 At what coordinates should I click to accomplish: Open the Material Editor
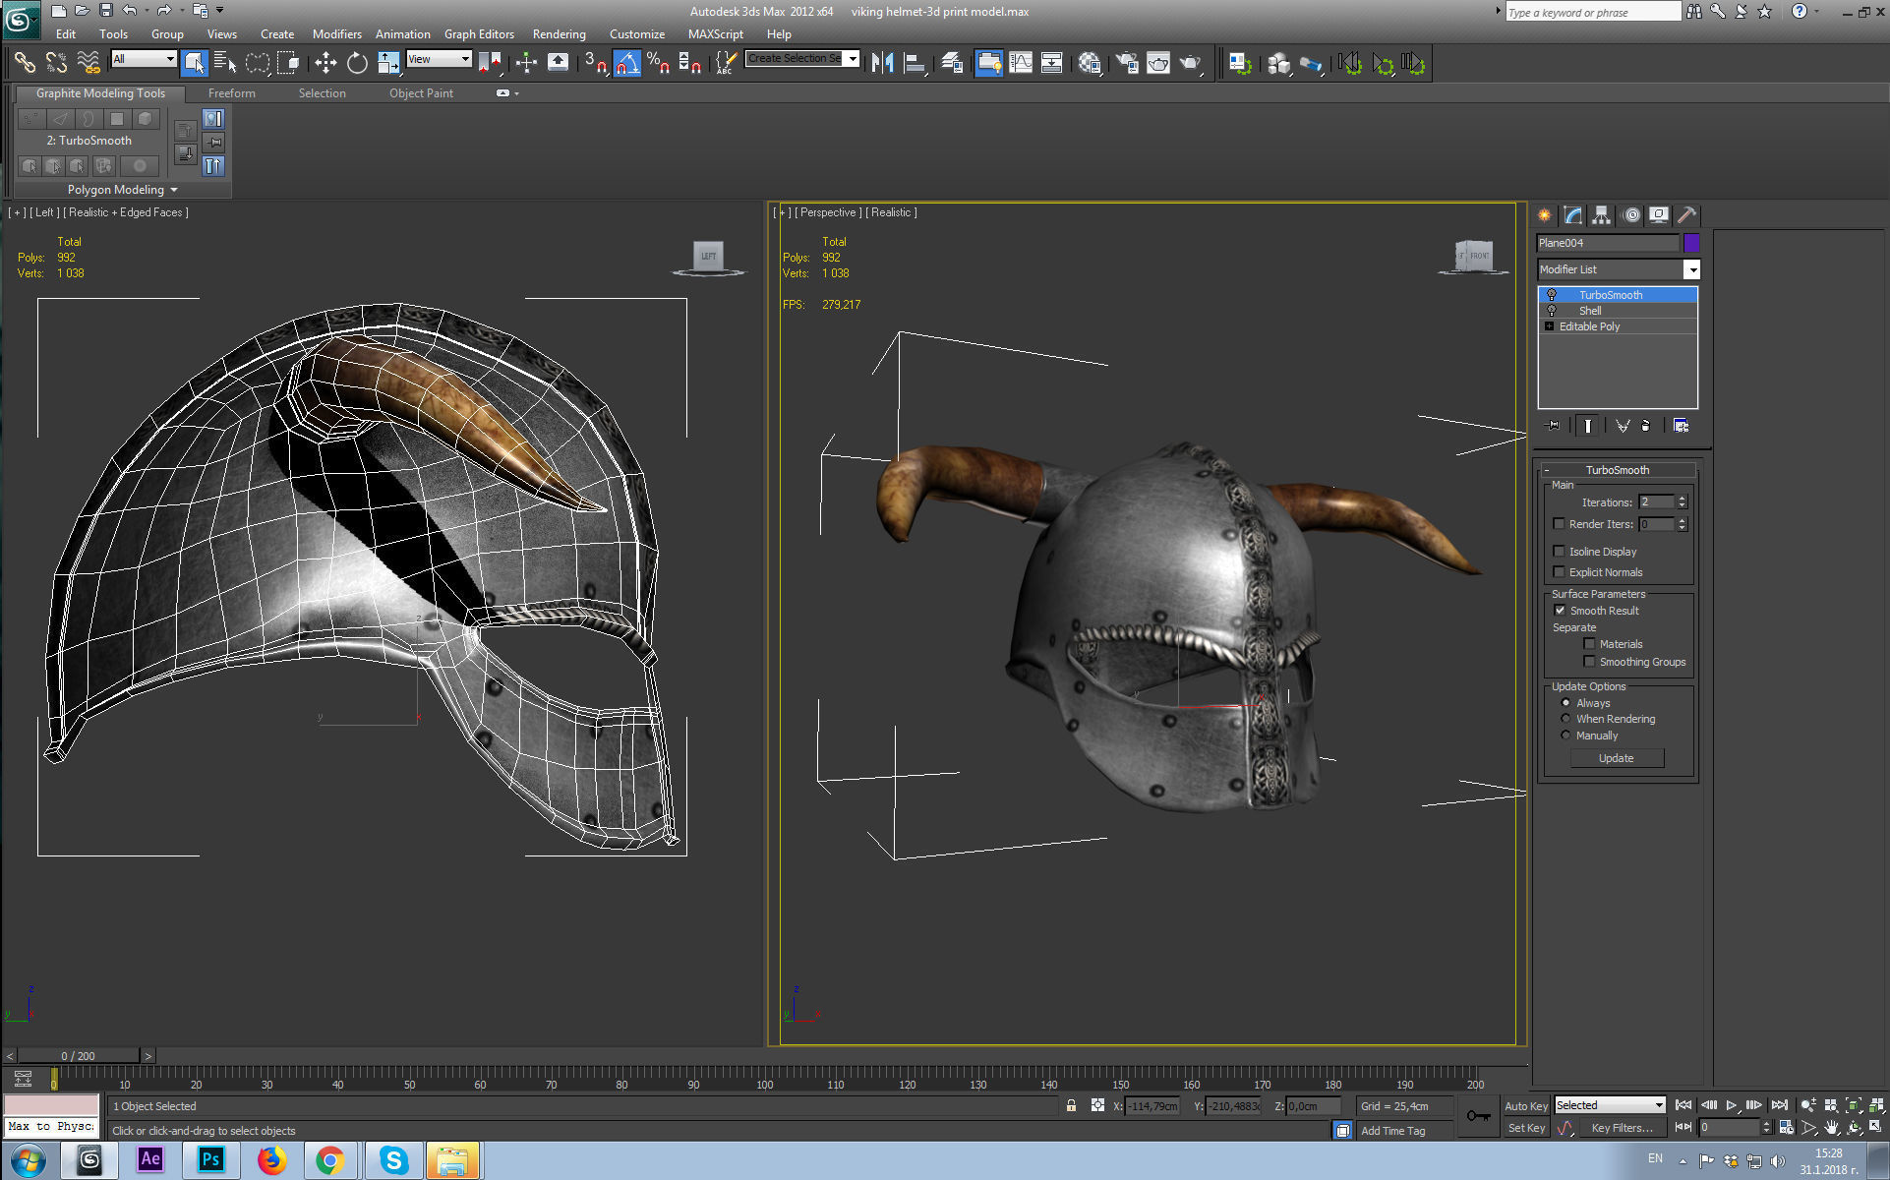(x=1089, y=63)
